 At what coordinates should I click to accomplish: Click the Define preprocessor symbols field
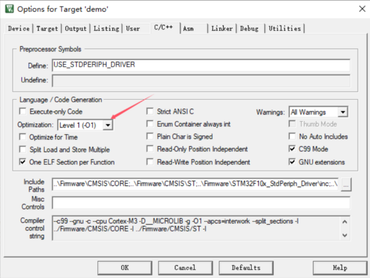[x=200, y=65]
